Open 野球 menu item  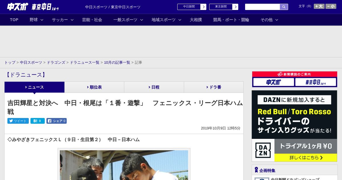pos(34,20)
